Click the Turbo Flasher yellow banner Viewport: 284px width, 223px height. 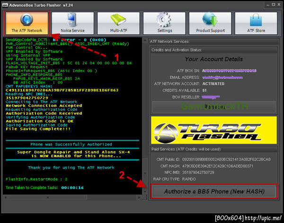pyautogui.click(x=214, y=130)
